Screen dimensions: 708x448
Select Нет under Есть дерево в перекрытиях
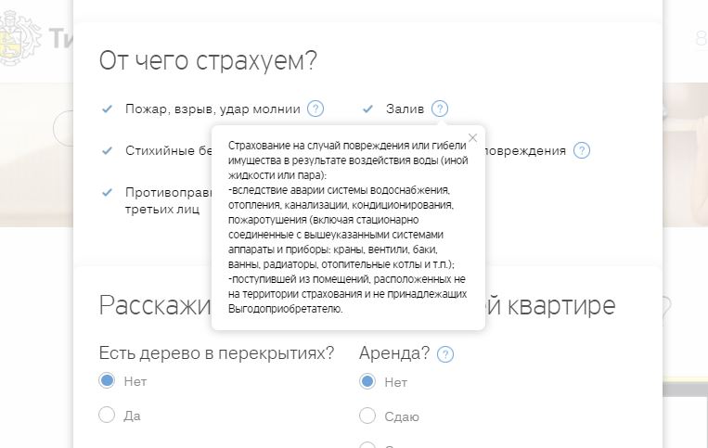pos(107,381)
